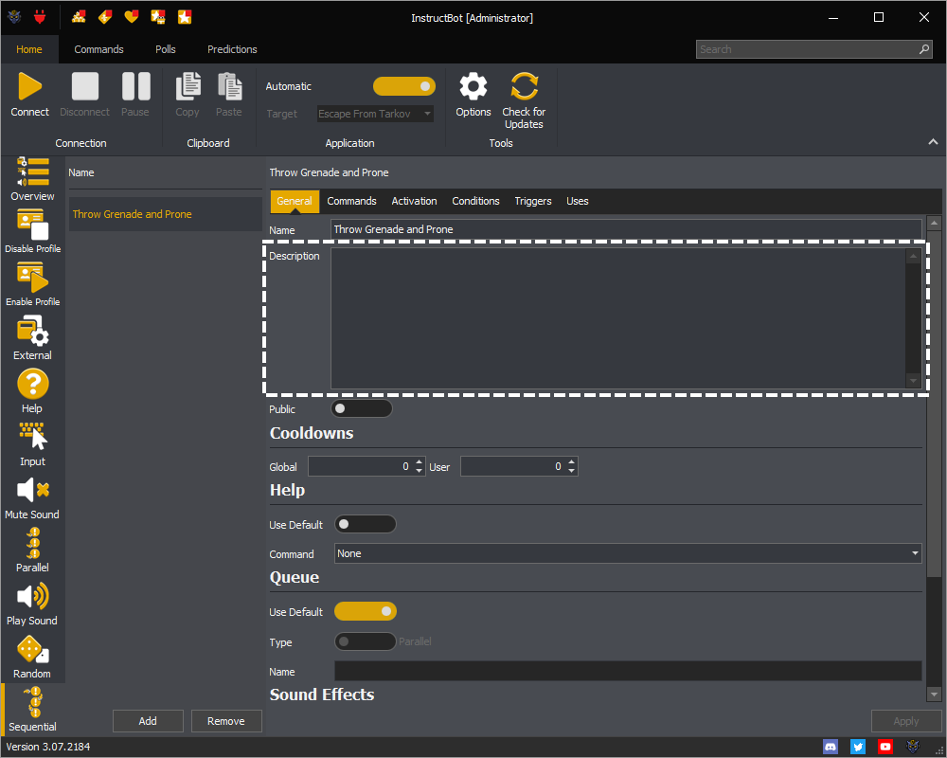Select Disable Profile action icon
Image resolution: width=947 pixels, height=758 pixels.
click(x=32, y=225)
